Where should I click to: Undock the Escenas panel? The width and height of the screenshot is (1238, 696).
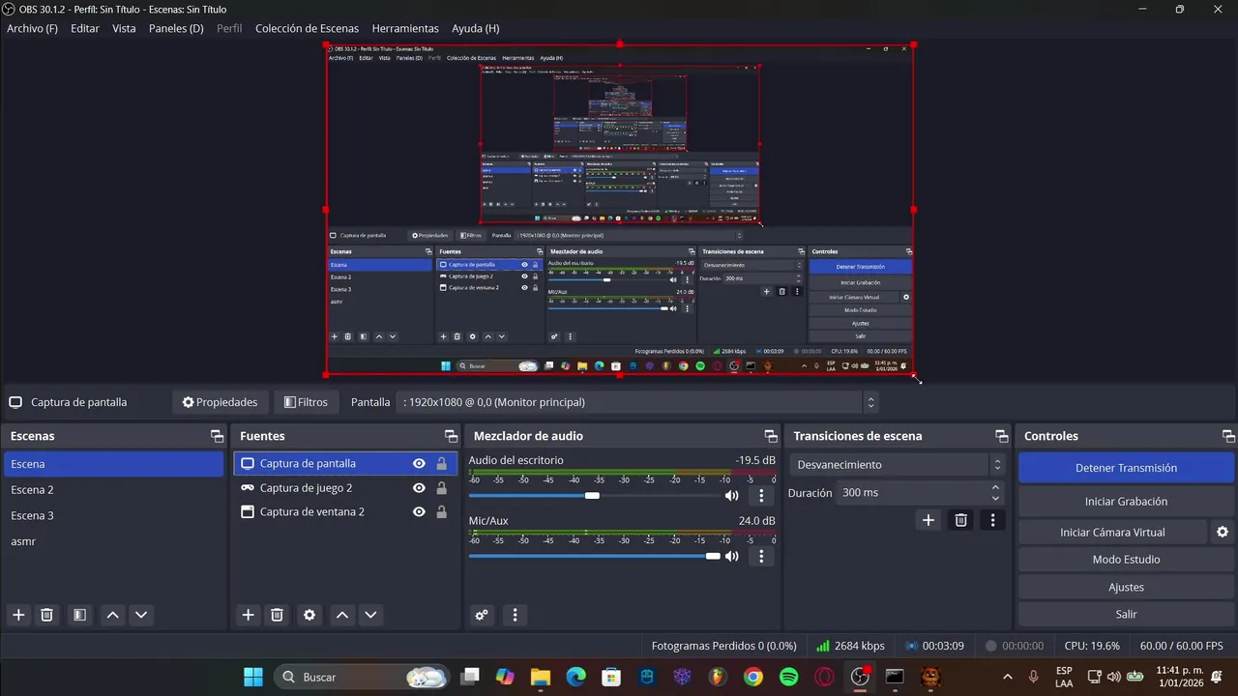click(x=217, y=436)
